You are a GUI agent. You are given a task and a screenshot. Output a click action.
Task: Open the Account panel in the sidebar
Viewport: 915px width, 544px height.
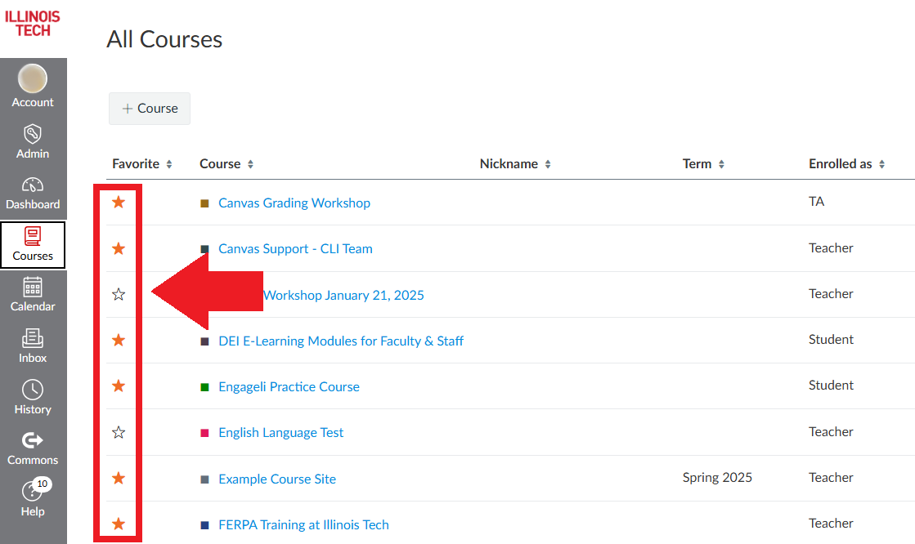coord(33,86)
